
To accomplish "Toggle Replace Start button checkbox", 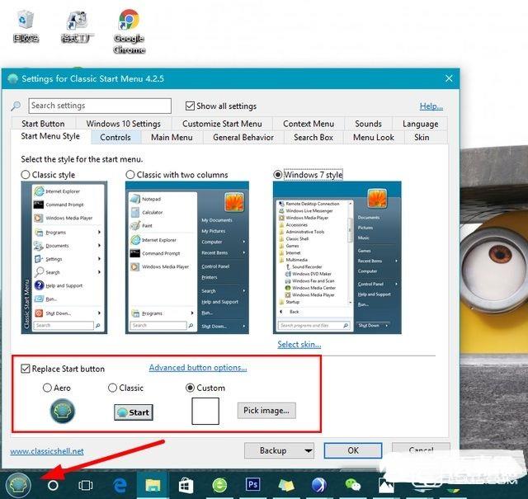I will tap(26, 369).
